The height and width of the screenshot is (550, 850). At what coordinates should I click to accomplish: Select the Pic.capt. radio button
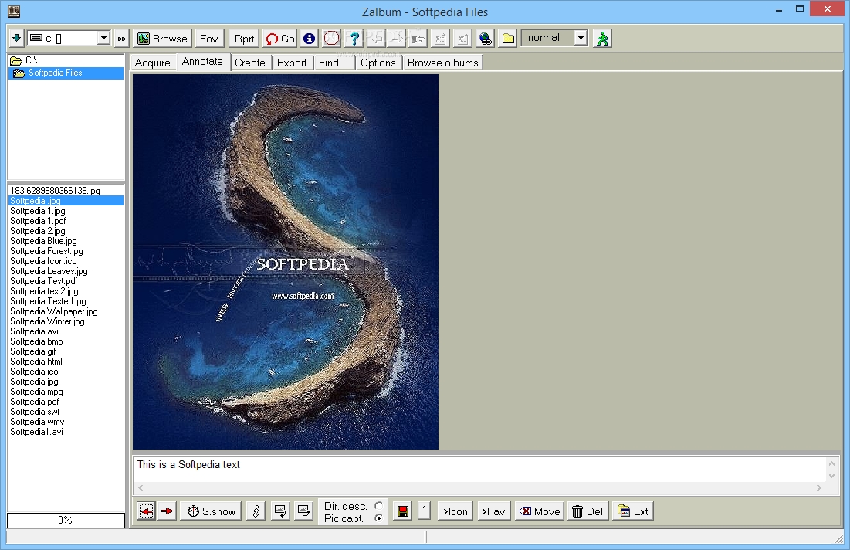tap(378, 518)
